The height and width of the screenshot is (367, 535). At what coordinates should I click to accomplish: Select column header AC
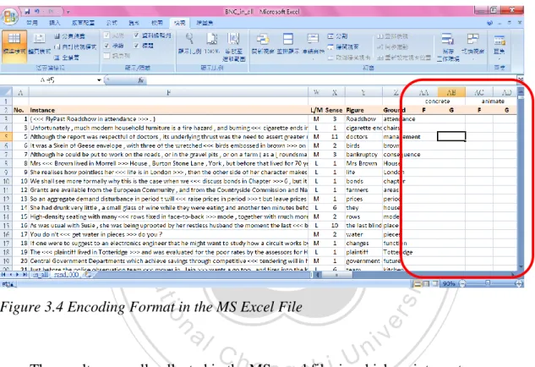479,92
